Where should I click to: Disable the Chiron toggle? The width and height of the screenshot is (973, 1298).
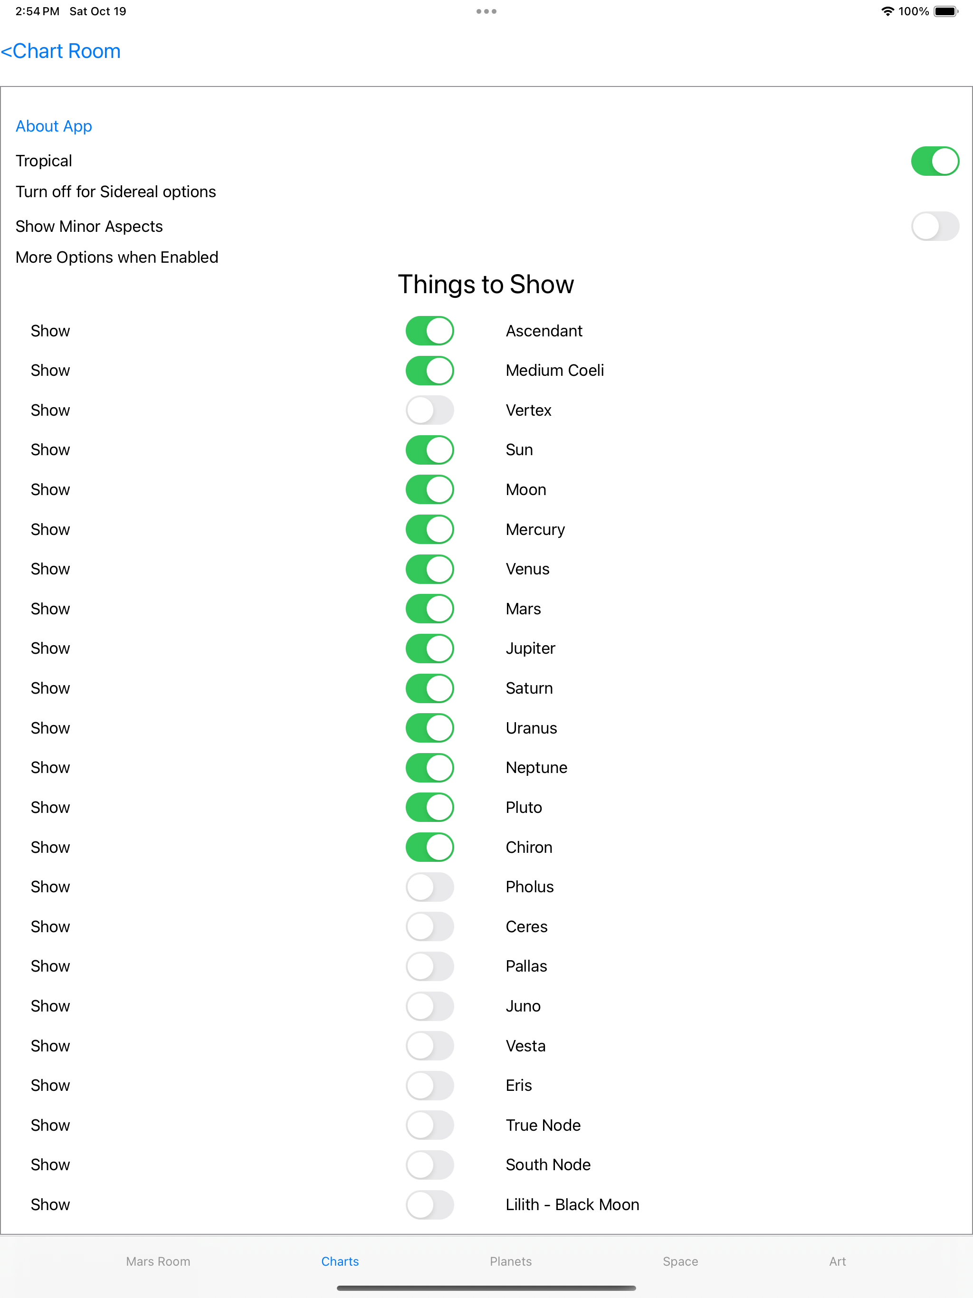(x=429, y=847)
